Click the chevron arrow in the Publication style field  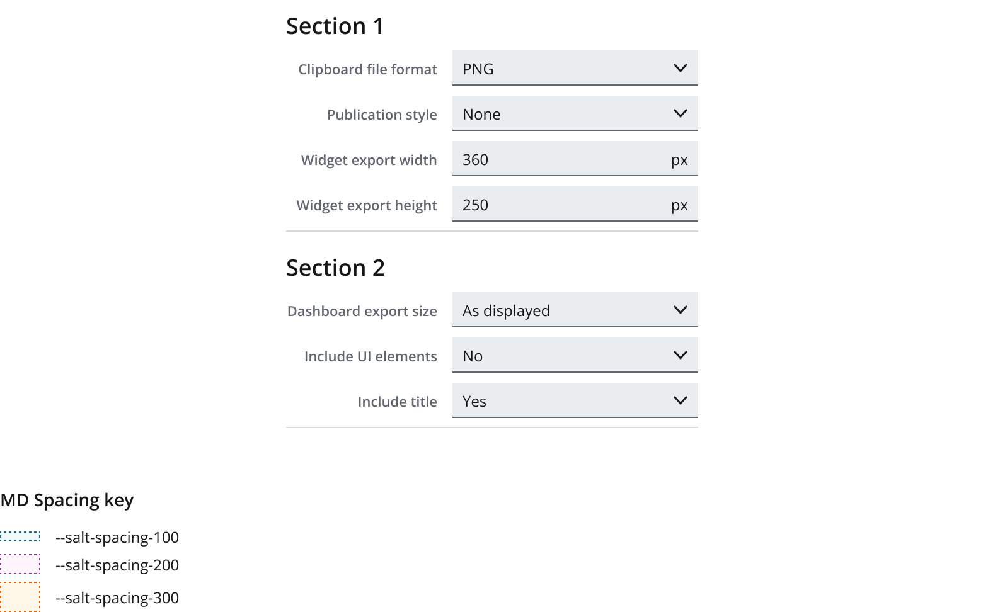680,113
